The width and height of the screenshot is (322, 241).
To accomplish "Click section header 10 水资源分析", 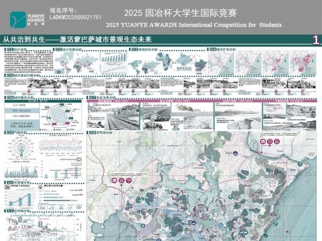I will (x=18, y=183).
